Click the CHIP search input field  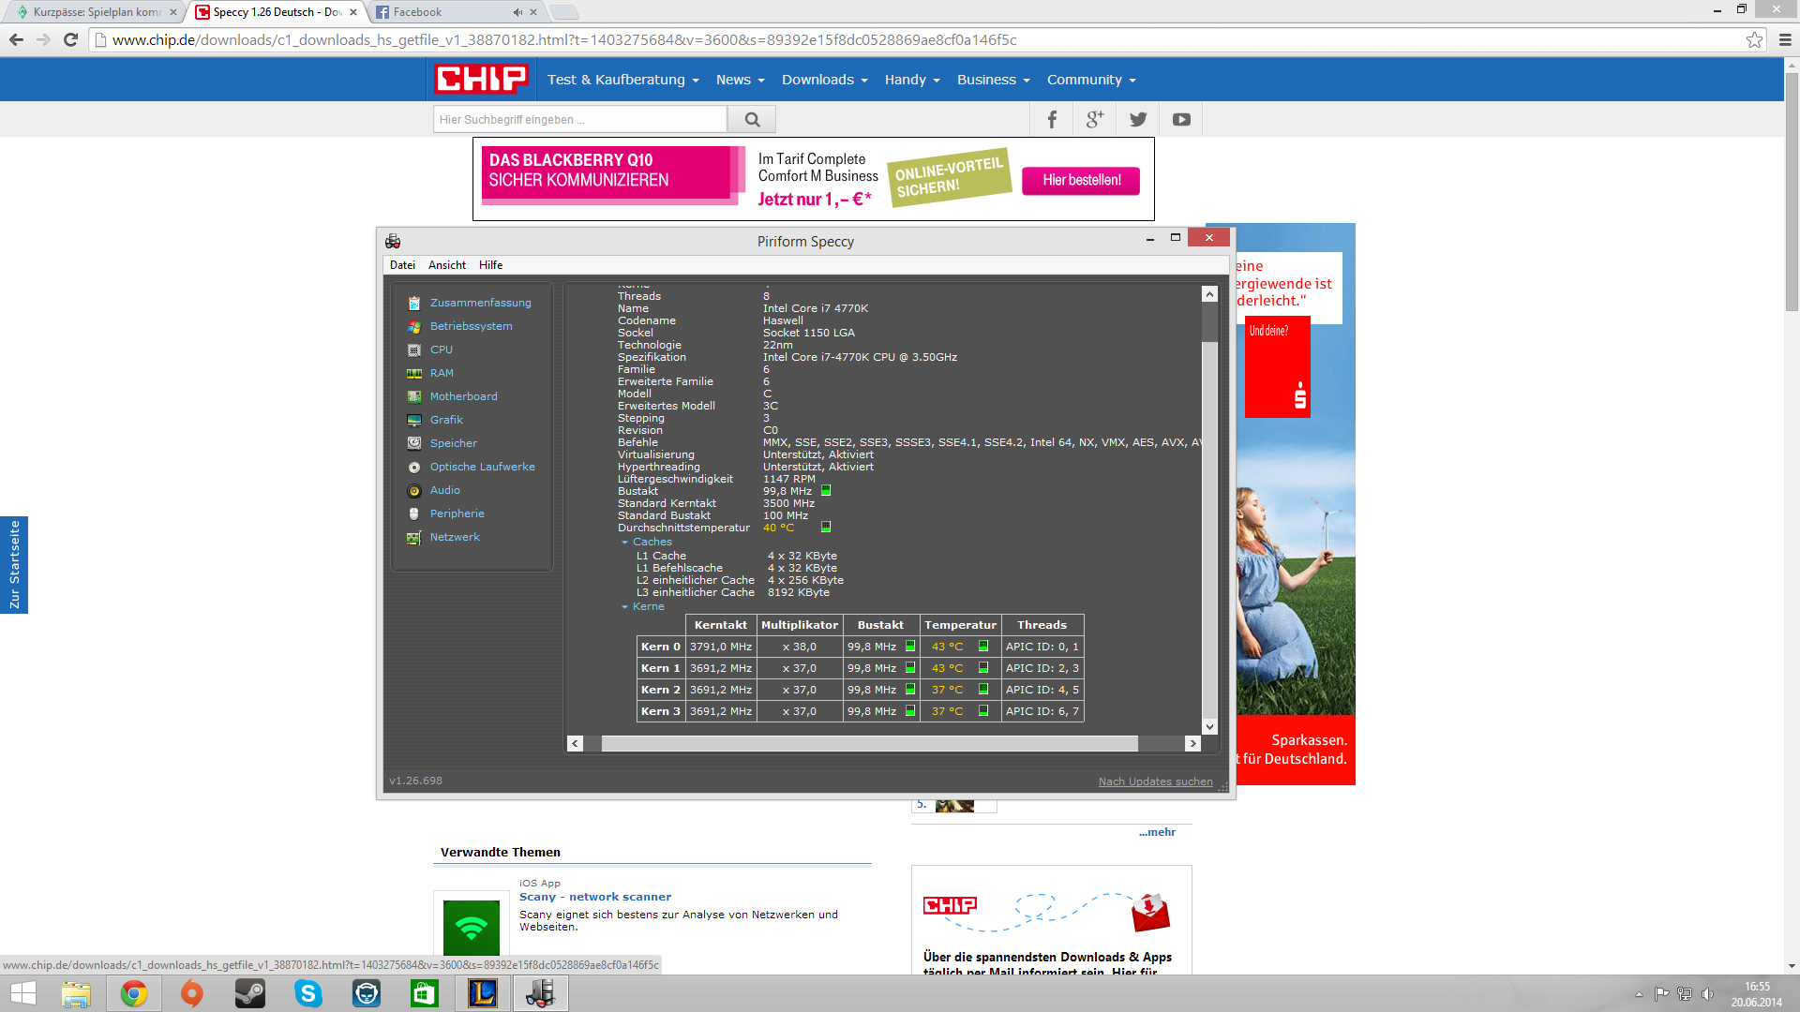point(579,119)
